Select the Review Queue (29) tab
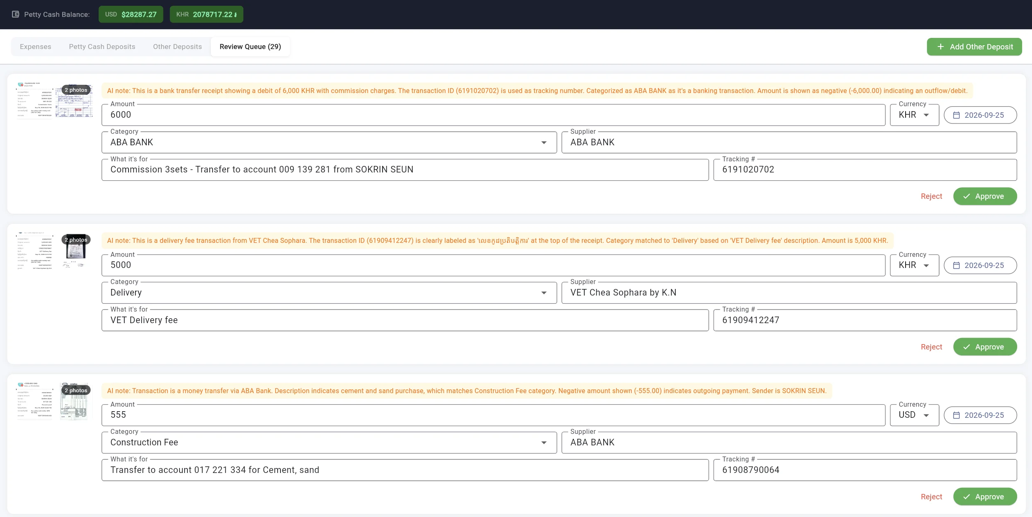The width and height of the screenshot is (1032, 517). point(250,47)
